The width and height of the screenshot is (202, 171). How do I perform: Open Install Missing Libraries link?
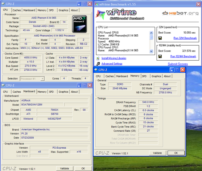[114, 58]
